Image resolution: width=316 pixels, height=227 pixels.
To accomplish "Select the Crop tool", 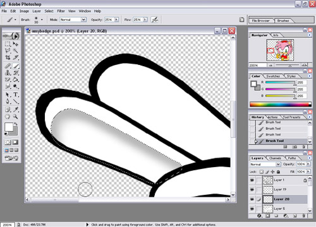I will 8,57.
